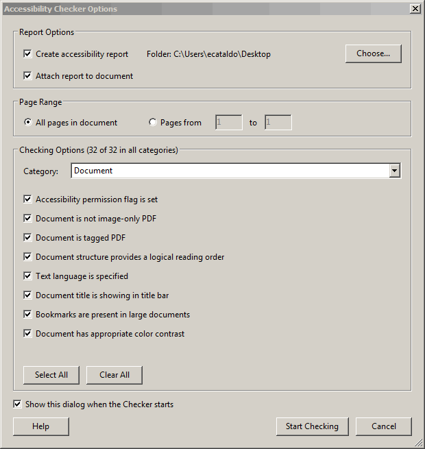The image size is (425, 449).
Task: Click the page range 'to' field
Action: [278, 123]
